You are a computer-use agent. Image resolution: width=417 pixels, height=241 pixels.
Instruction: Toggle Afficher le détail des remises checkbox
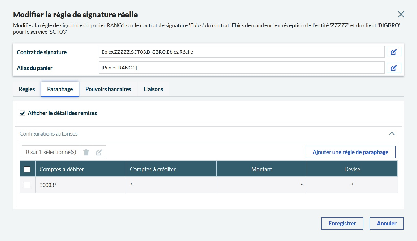pyautogui.click(x=22, y=113)
